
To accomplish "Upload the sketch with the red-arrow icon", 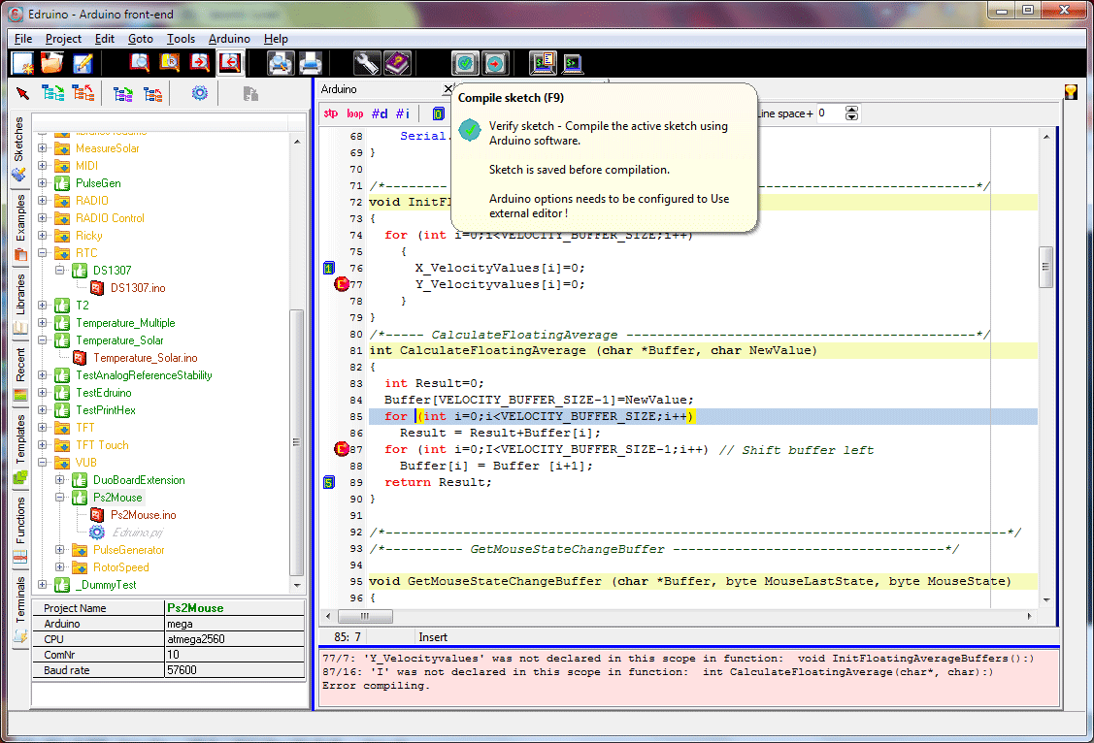I will click(495, 63).
